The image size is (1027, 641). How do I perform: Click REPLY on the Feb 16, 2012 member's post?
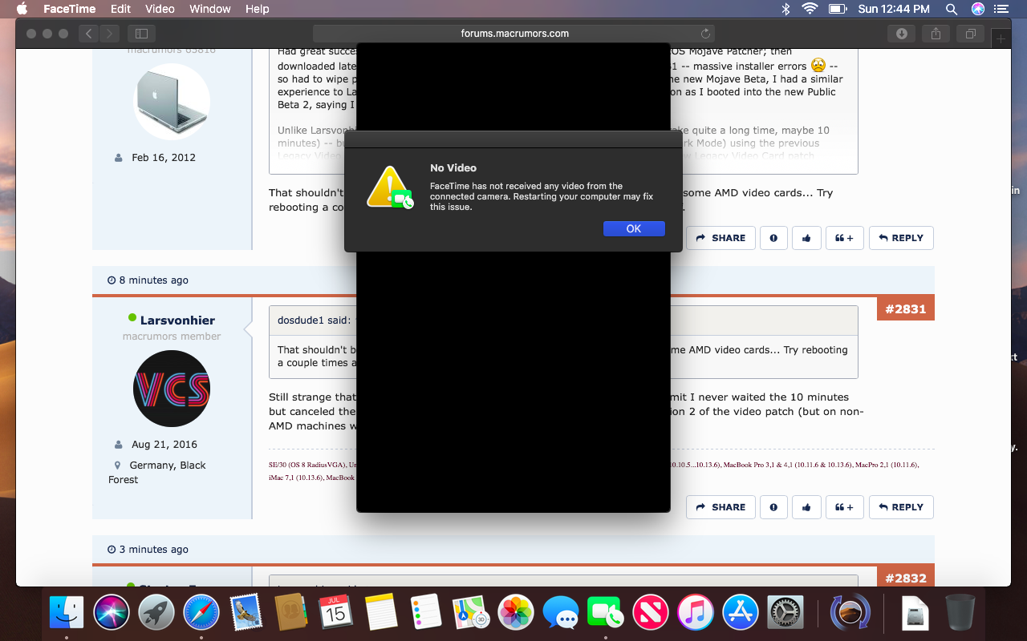(x=901, y=238)
